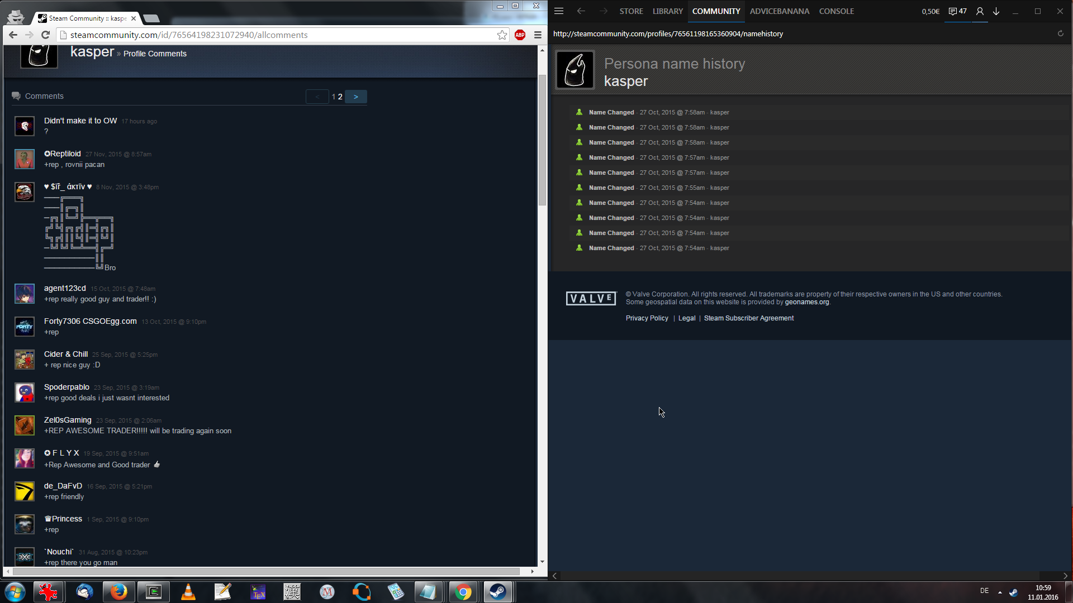Show hidden system tray icons arrow

1000,592
